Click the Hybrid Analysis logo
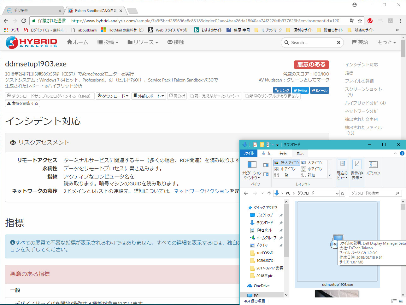406x305 pixels. coord(31,42)
